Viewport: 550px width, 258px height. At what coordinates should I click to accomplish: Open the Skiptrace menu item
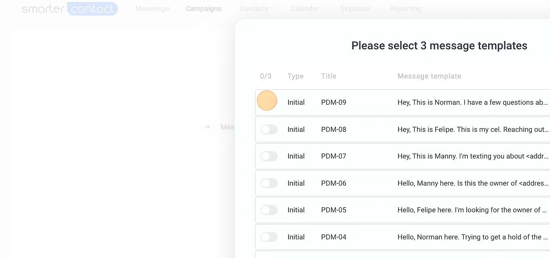(355, 8)
